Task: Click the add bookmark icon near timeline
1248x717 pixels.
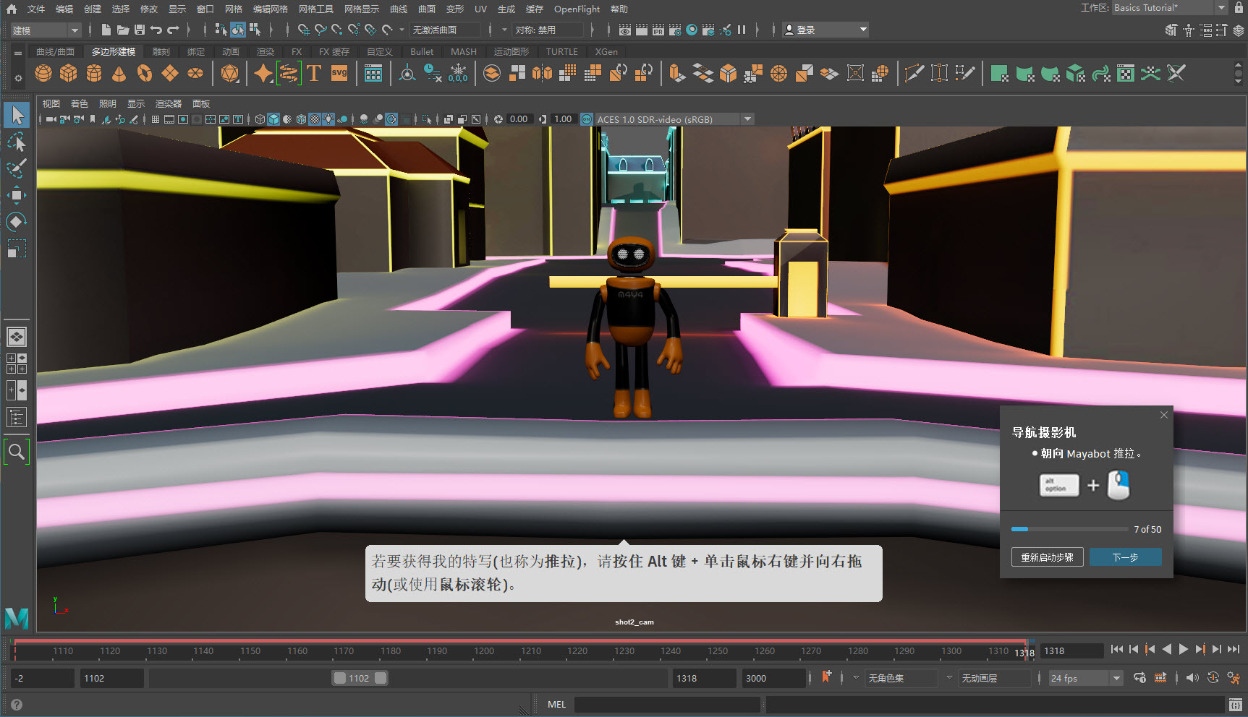Action: [x=826, y=678]
